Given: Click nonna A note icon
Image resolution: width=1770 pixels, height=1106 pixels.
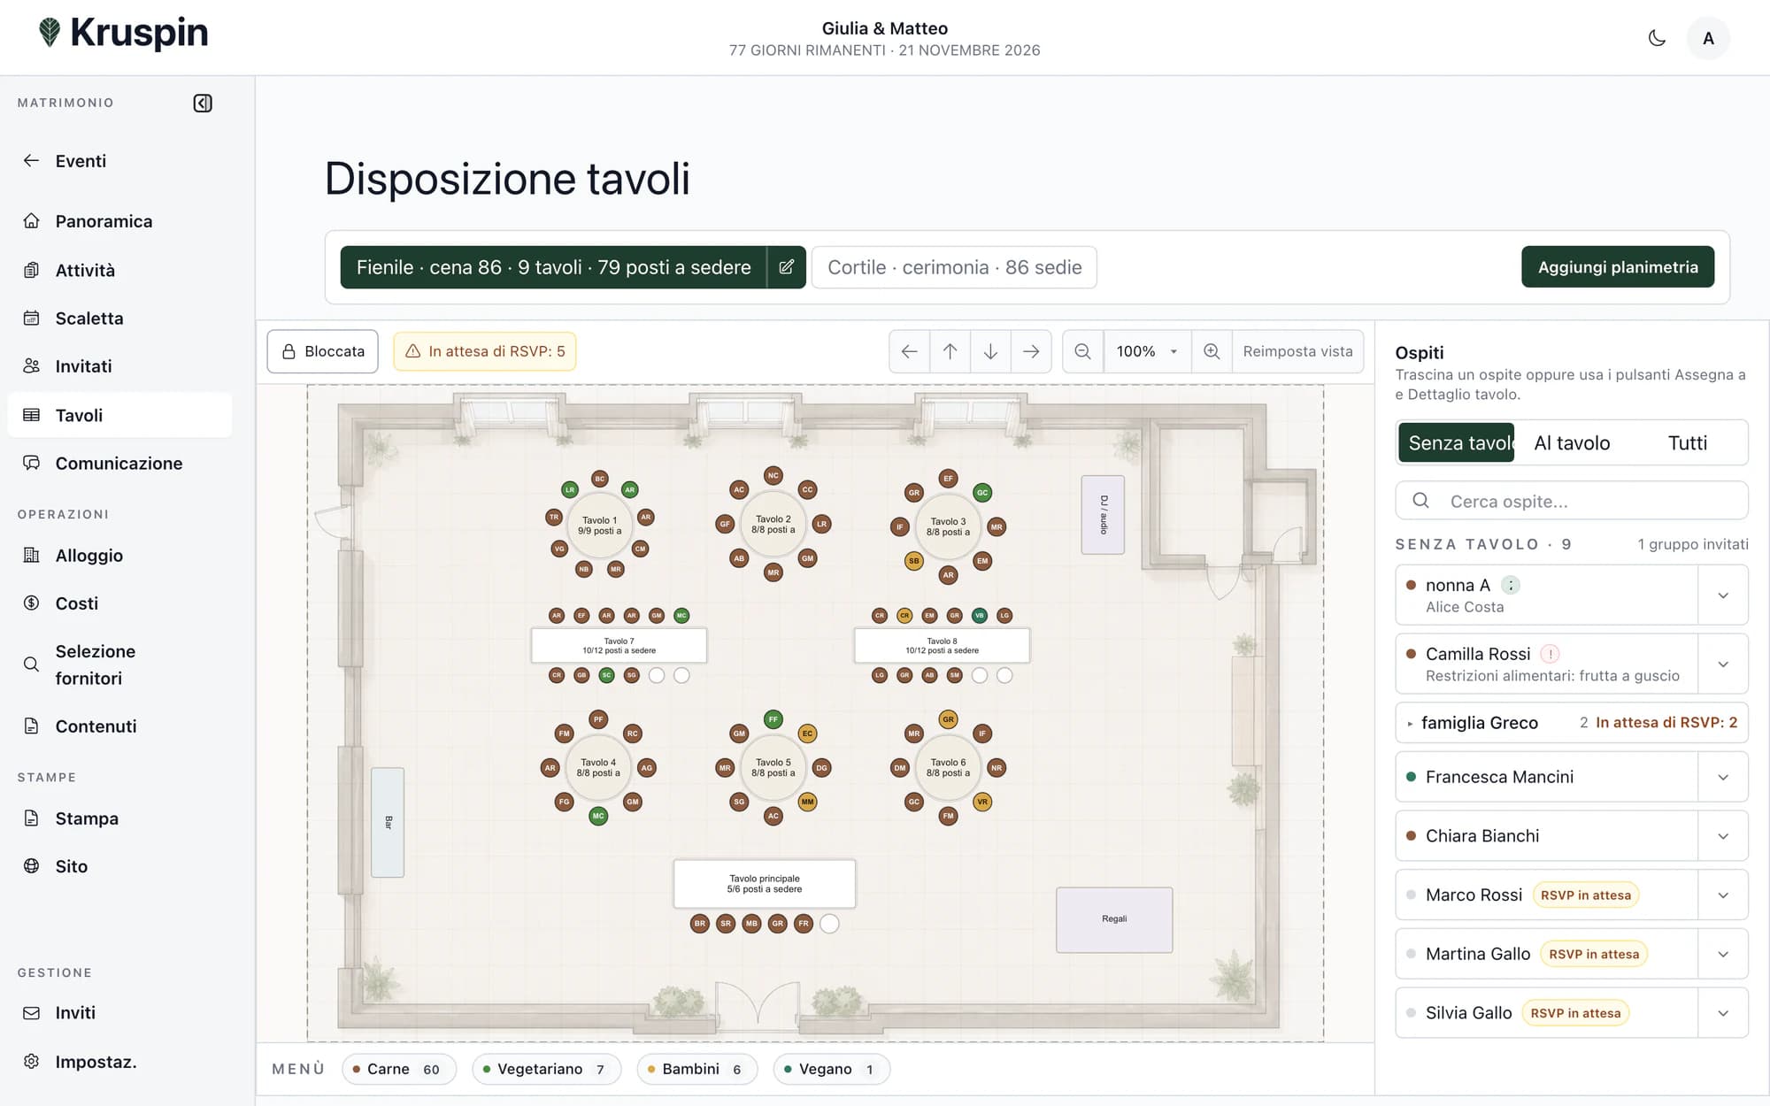Looking at the screenshot, I should coord(1512,585).
